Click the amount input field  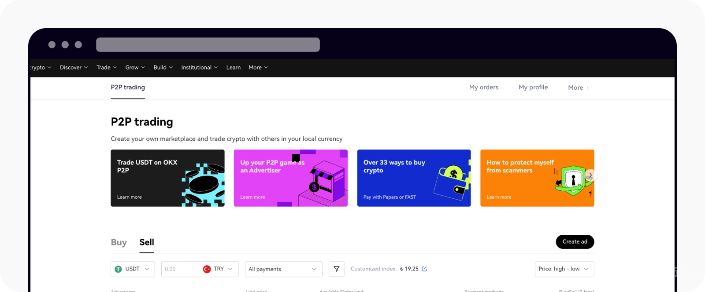pos(181,269)
